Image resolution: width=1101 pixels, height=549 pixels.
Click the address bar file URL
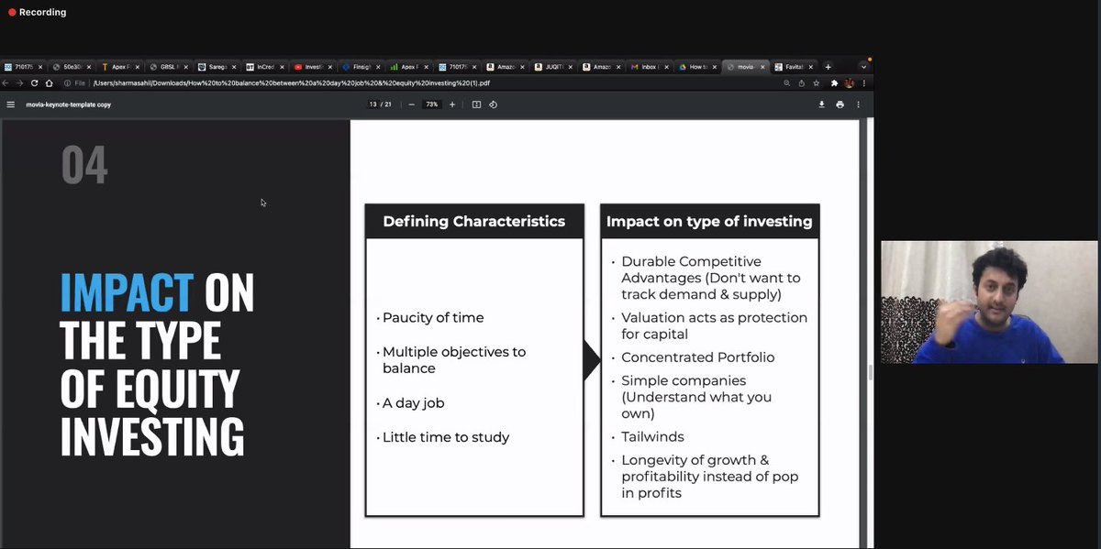pyautogui.click(x=292, y=82)
